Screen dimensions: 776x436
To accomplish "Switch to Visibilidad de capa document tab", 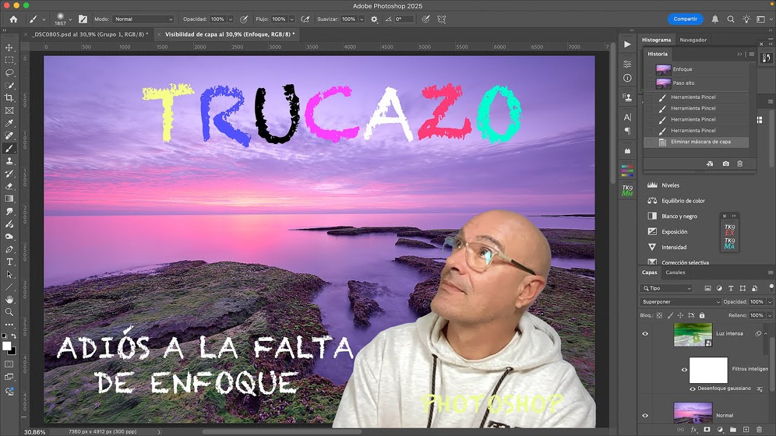I will tap(229, 35).
